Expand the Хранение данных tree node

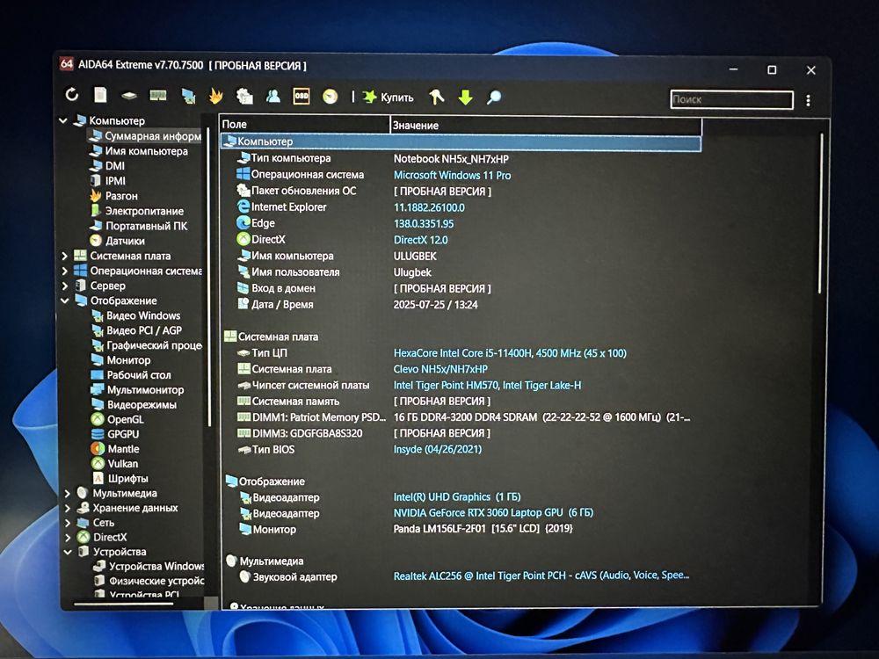[x=68, y=508]
